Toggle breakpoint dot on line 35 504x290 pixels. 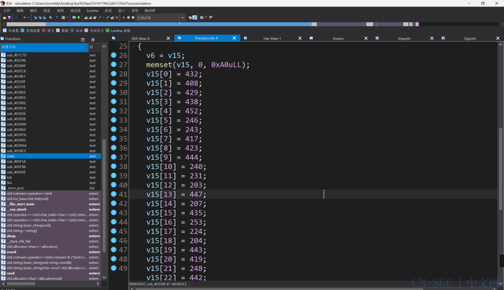click(113, 139)
